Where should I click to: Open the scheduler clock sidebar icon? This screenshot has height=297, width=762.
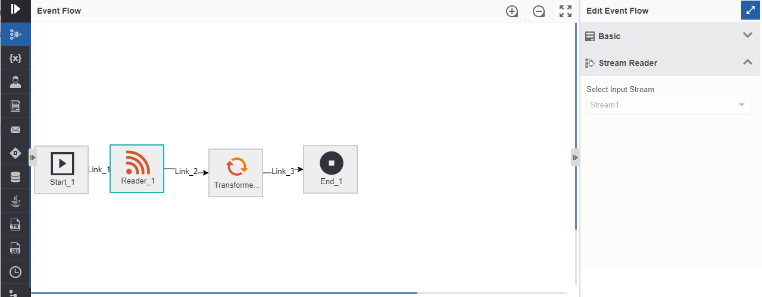15,272
